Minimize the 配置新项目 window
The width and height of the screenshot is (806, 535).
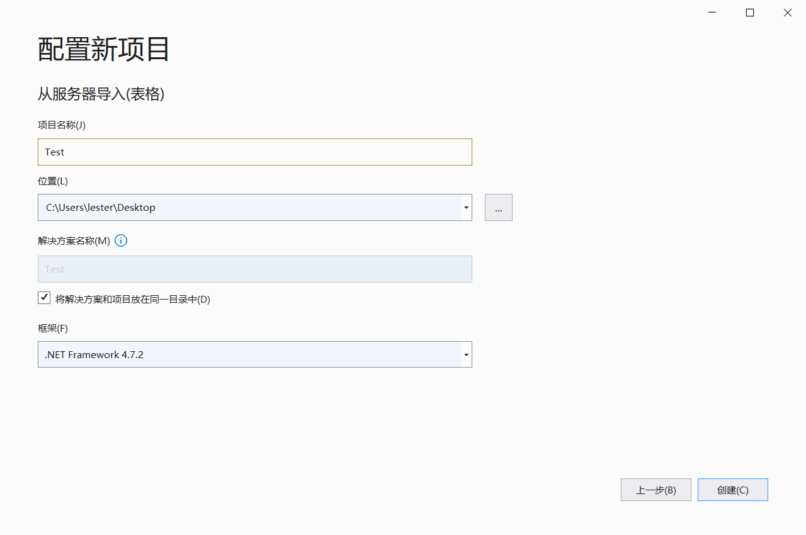712,13
